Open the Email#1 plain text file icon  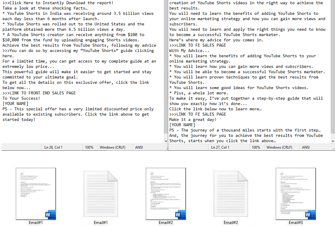point(101,194)
